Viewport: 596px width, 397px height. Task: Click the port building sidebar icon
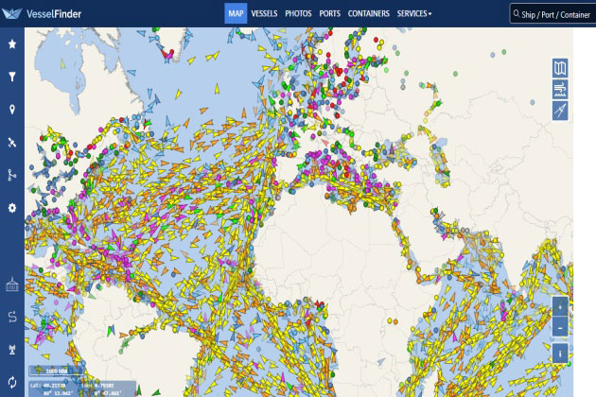coord(12,283)
